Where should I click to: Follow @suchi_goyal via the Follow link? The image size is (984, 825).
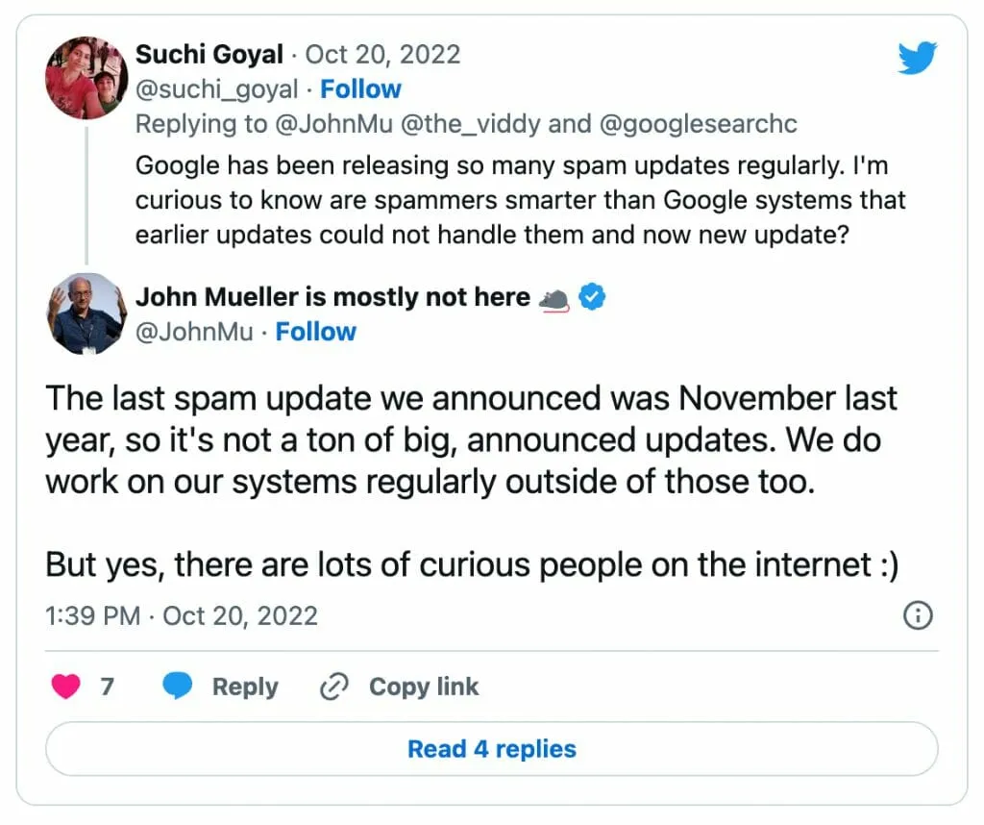pyautogui.click(x=360, y=88)
